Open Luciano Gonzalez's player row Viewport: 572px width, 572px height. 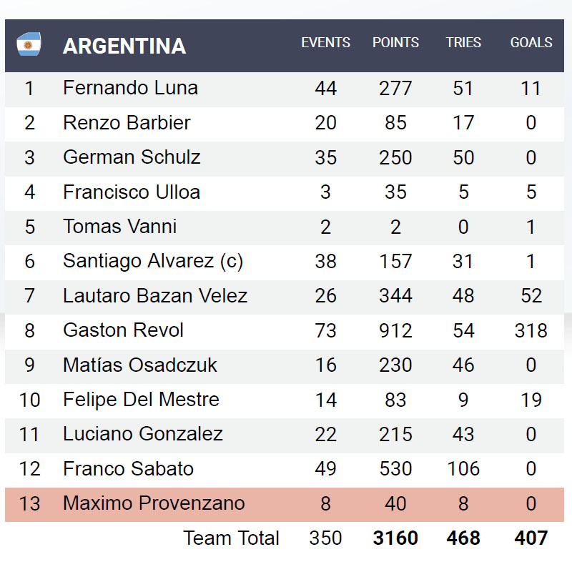(143, 434)
